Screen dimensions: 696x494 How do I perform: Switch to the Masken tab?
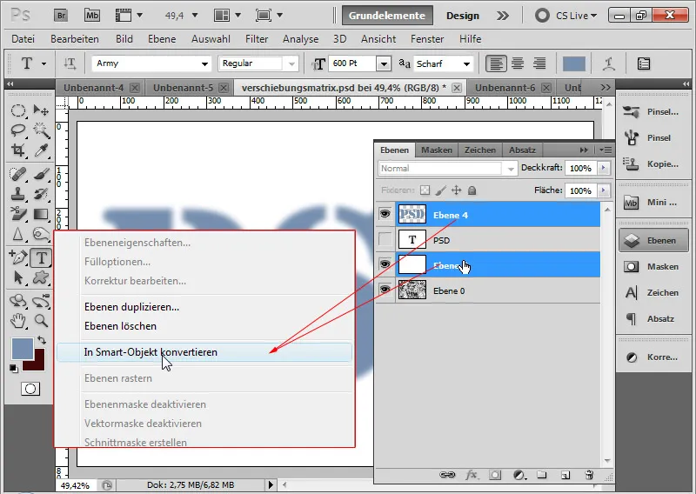437,150
